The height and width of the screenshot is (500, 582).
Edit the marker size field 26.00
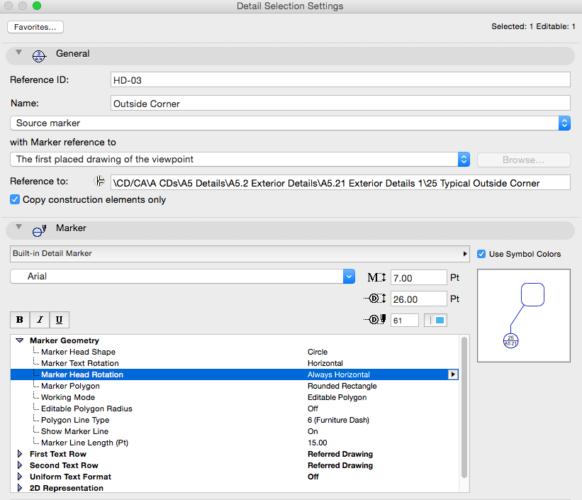click(419, 299)
